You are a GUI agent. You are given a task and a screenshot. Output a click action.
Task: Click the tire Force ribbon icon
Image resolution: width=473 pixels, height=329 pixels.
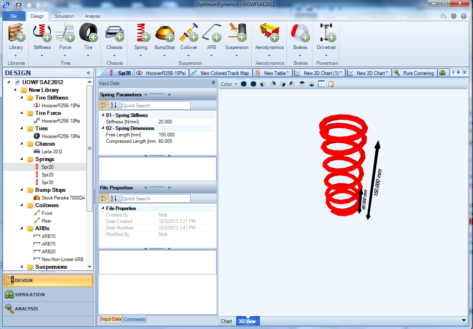tap(65, 33)
